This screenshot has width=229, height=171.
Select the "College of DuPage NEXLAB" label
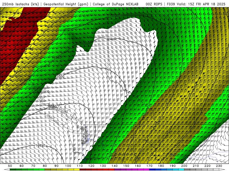click(116, 4)
